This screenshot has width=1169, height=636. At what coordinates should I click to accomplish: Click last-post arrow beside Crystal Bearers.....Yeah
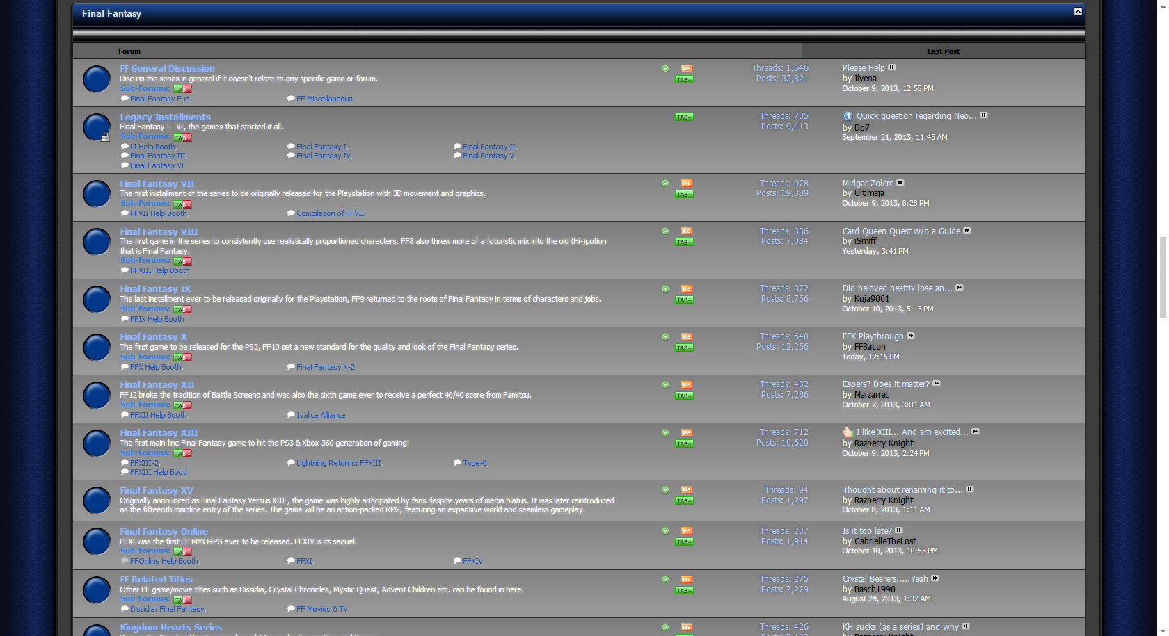(935, 578)
